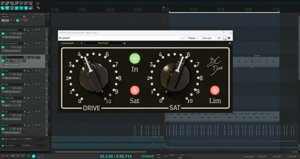The image size is (300, 159).
Task: Toggle transport repeat loop button
Action: click(33, 156)
